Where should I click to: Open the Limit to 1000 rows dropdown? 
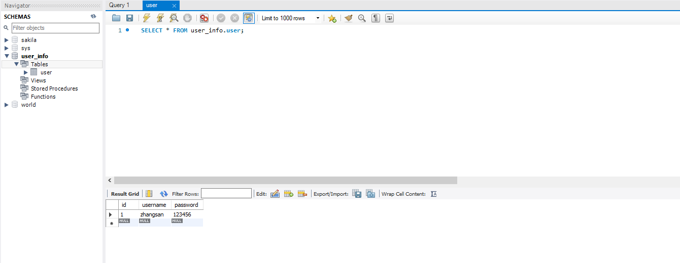pos(291,18)
